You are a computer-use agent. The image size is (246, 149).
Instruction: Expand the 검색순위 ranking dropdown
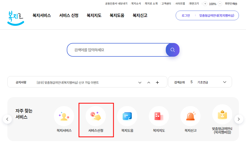pos(225,82)
